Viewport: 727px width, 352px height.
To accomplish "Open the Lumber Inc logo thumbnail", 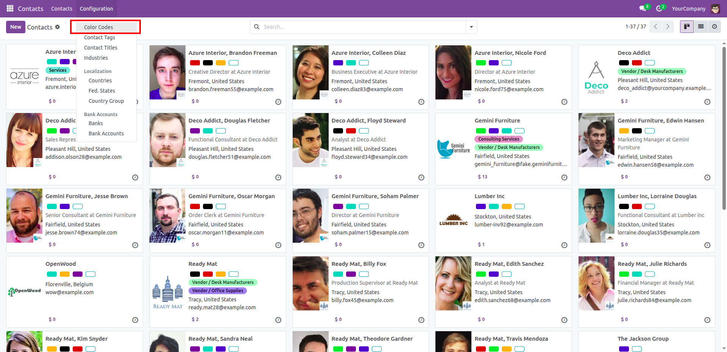I will (454, 220).
